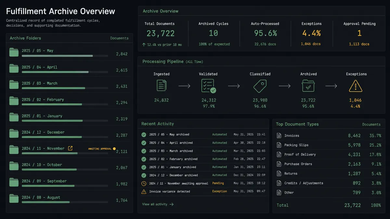Open the 2025 / 05 - May folder icon
The height and width of the screenshot is (219, 390).
tap(14, 52)
